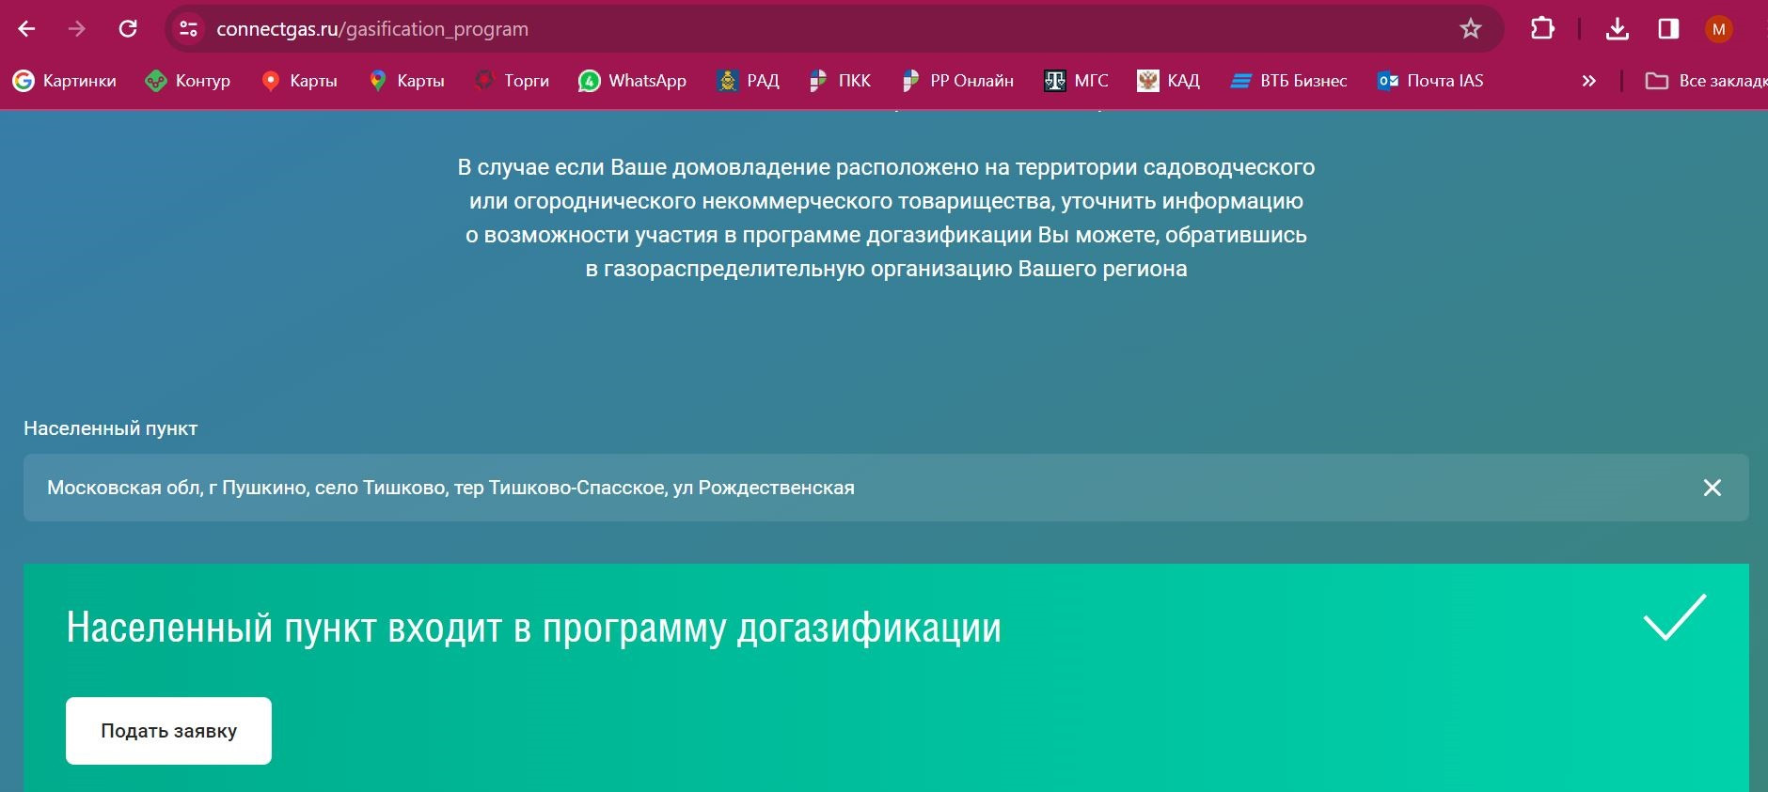Image resolution: width=1768 pixels, height=792 pixels.
Task: Go back to the previous page
Action: pyautogui.click(x=26, y=29)
